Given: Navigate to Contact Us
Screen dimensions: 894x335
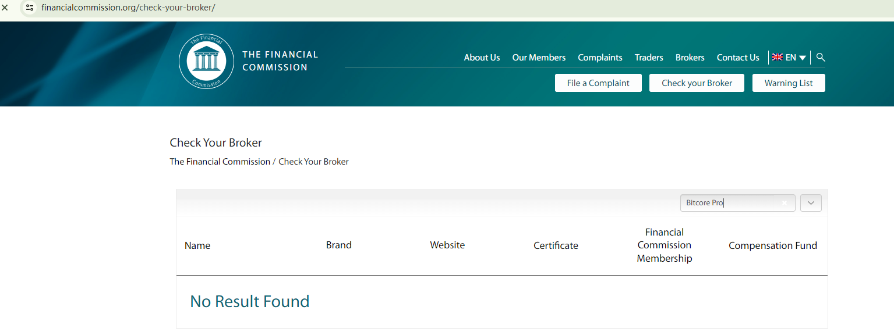Looking at the screenshot, I should (x=737, y=58).
